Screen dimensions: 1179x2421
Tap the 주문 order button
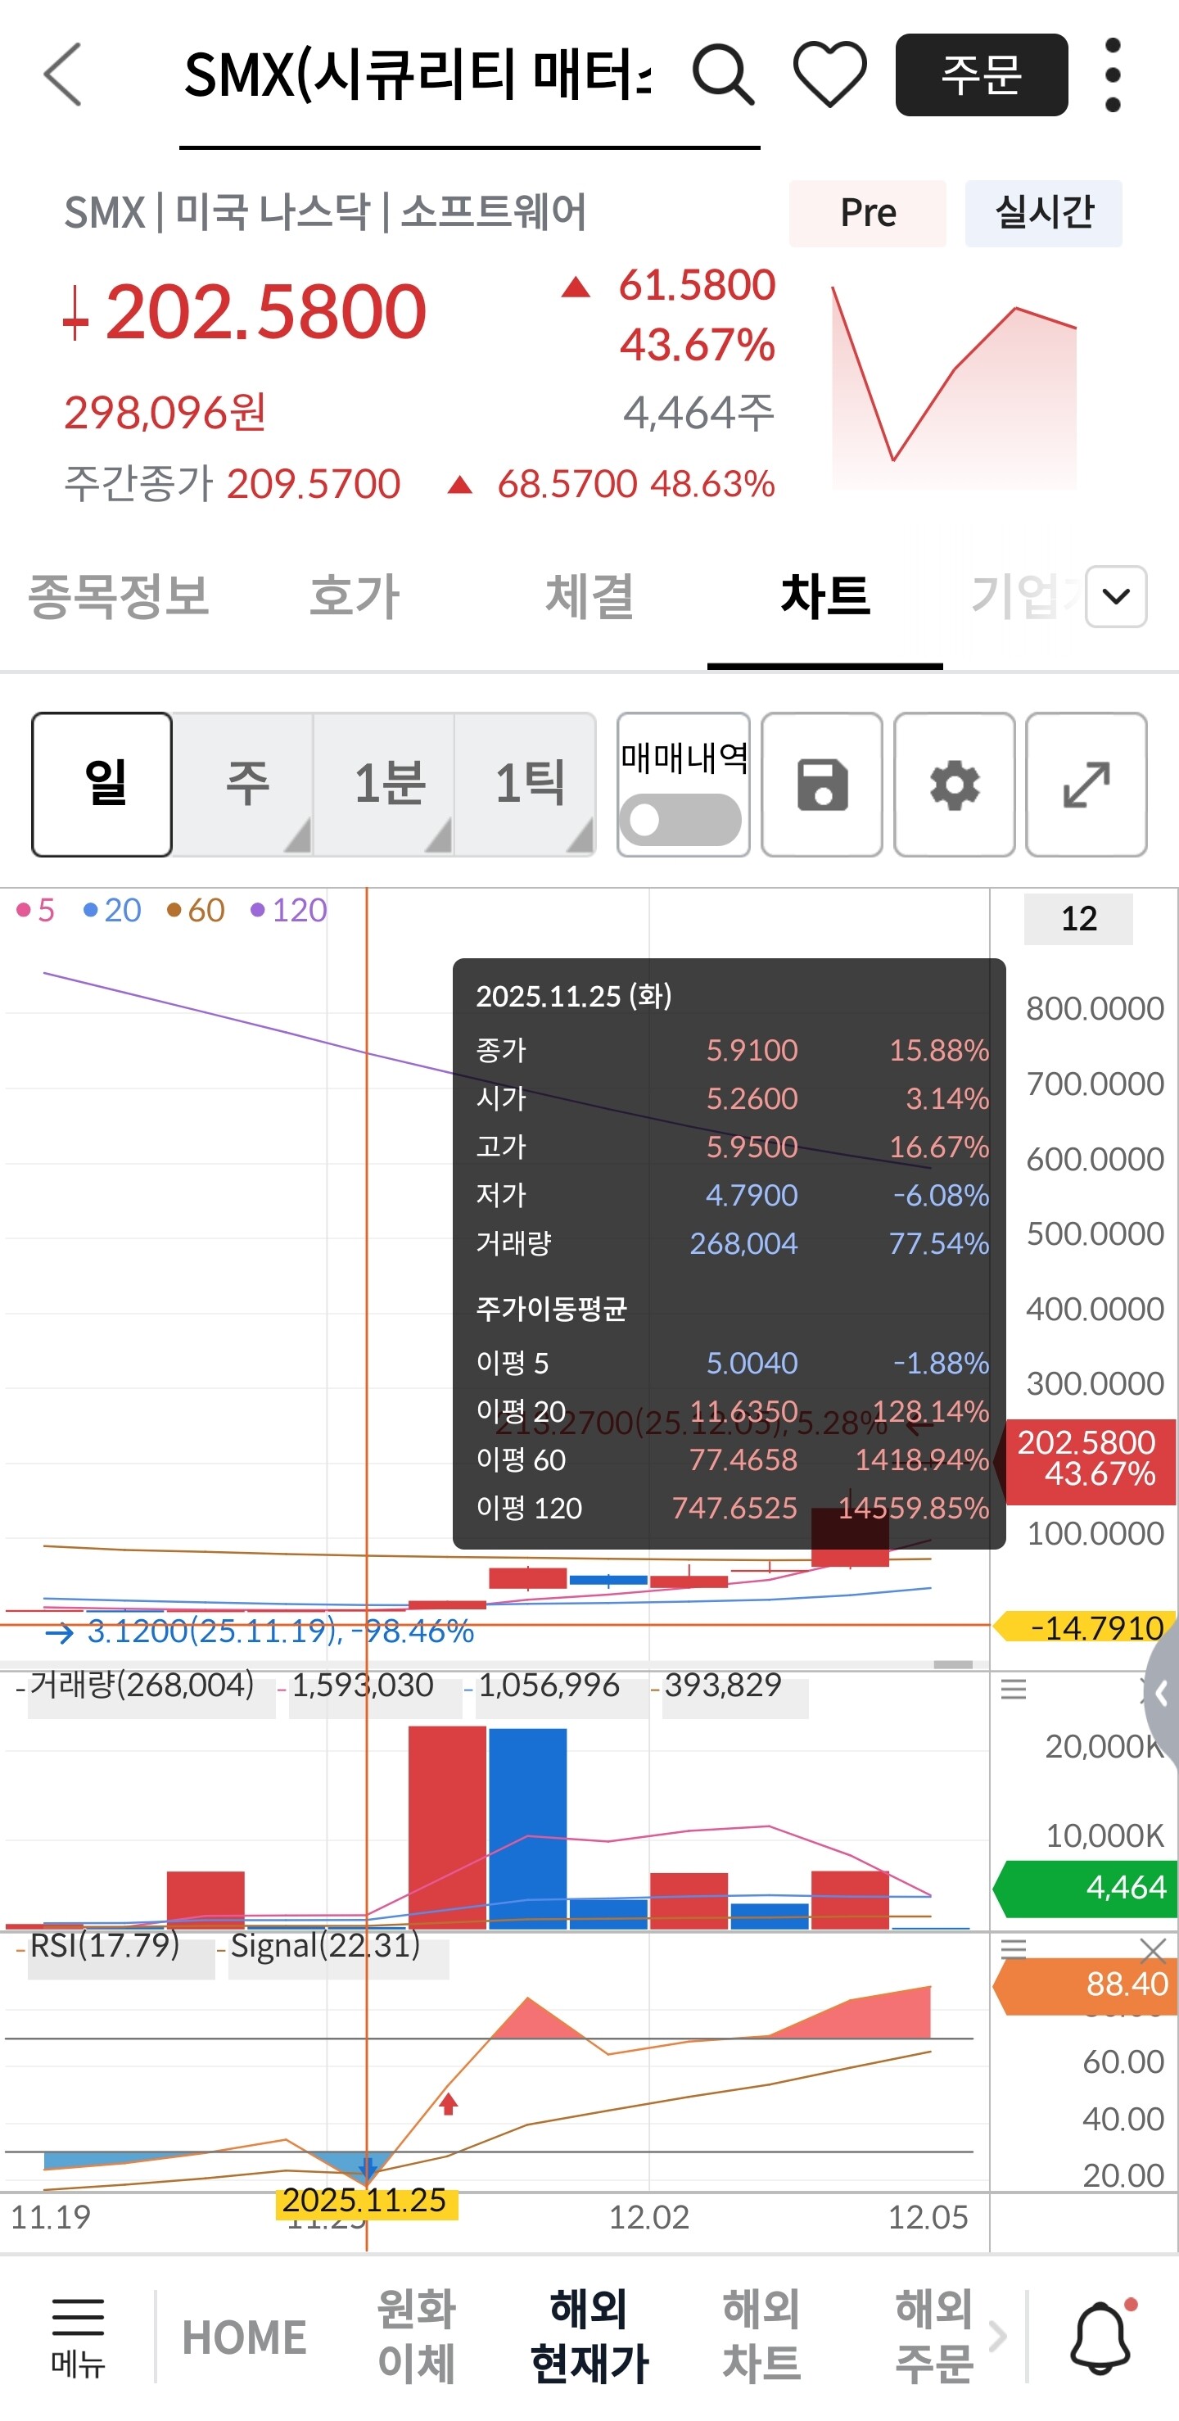coord(982,75)
